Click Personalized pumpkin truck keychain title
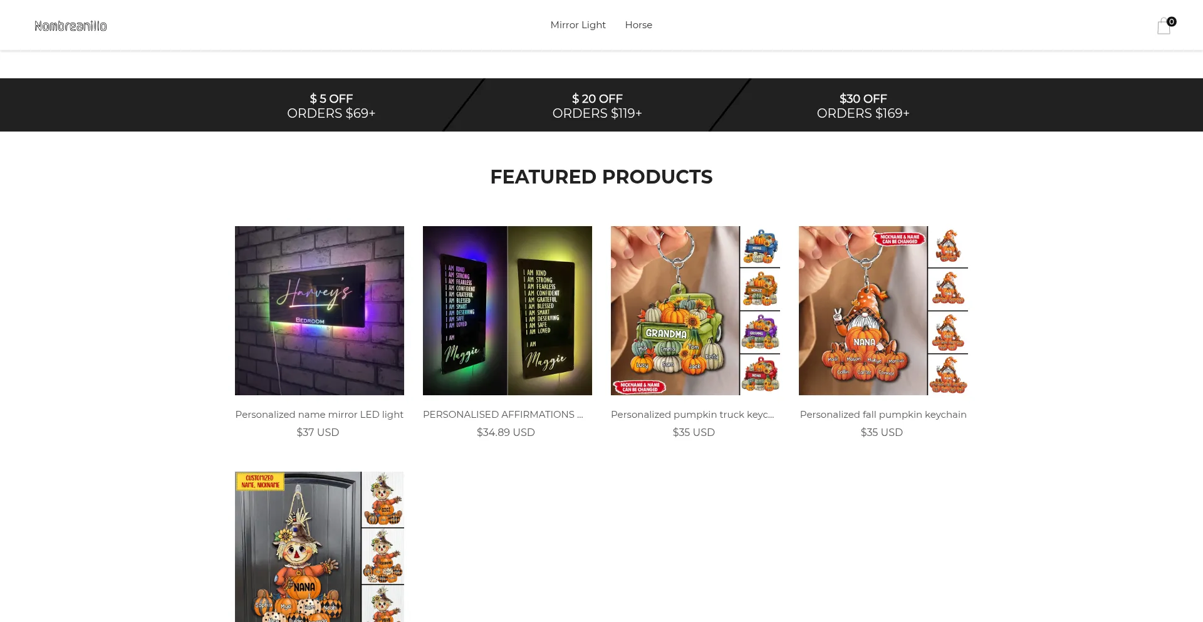This screenshot has height=622, width=1203. click(x=692, y=415)
